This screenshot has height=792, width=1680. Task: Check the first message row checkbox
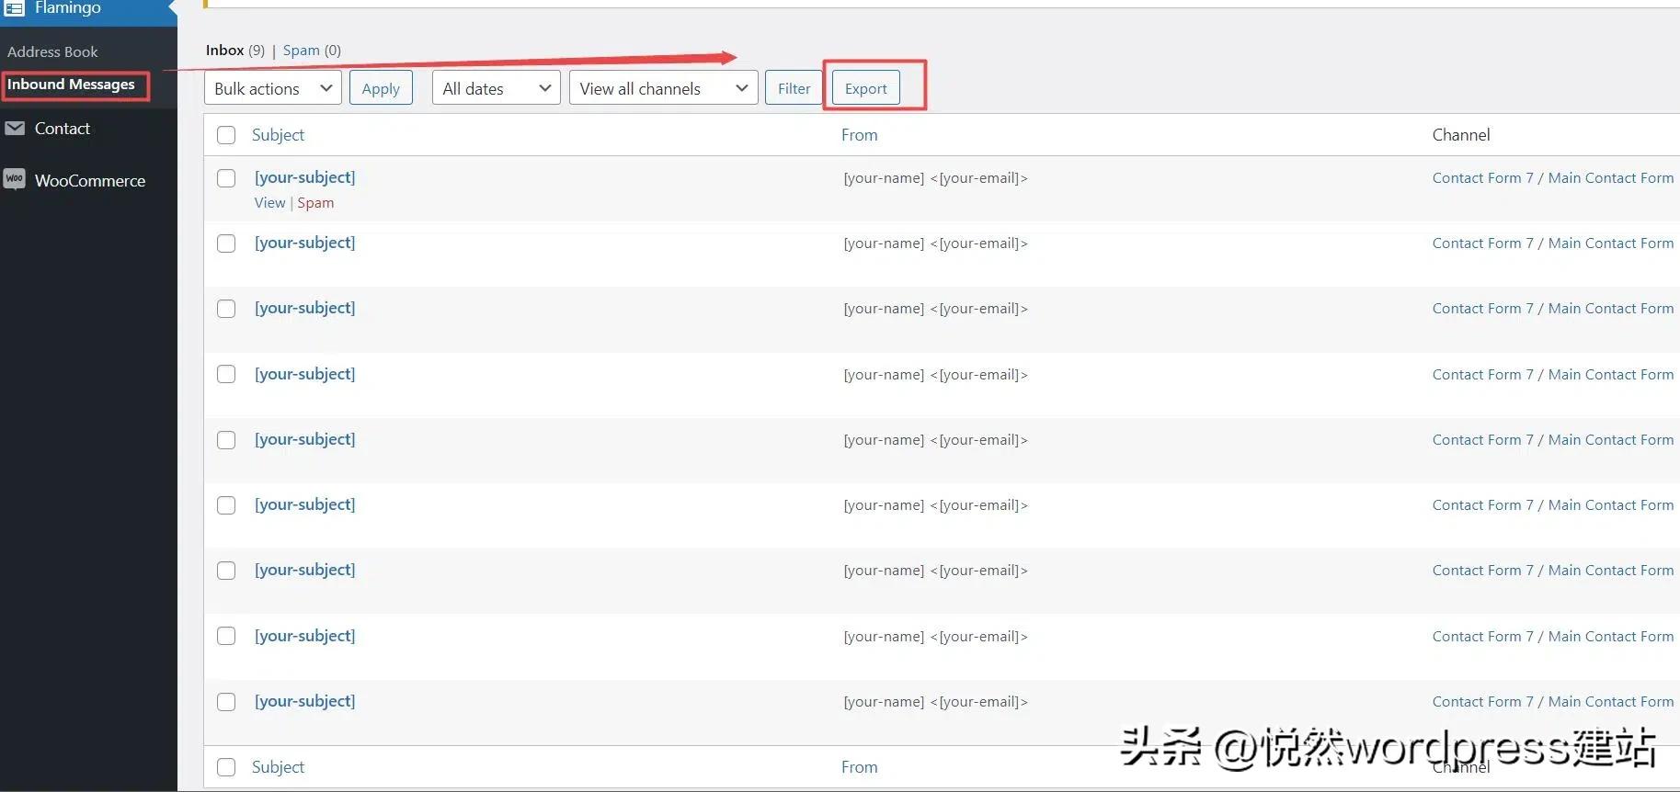226,178
